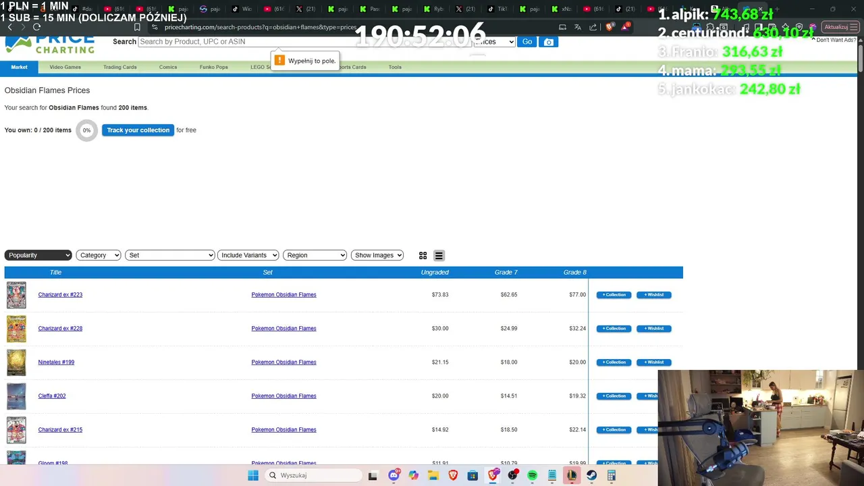The width and height of the screenshot is (864, 486).
Task: Open Pokemon Obsidian Flames link in Ninetales row
Action: tap(283, 362)
